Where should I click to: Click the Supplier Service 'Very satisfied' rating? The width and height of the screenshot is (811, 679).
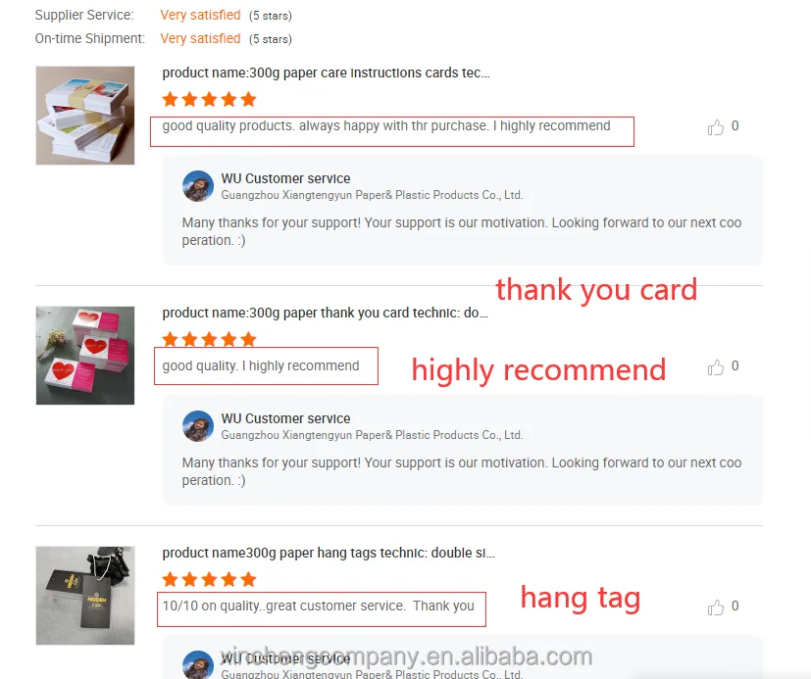tap(200, 15)
